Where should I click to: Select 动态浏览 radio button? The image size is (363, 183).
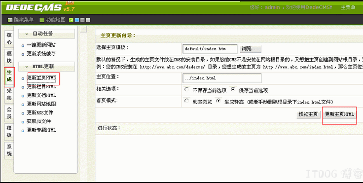(186, 101)
